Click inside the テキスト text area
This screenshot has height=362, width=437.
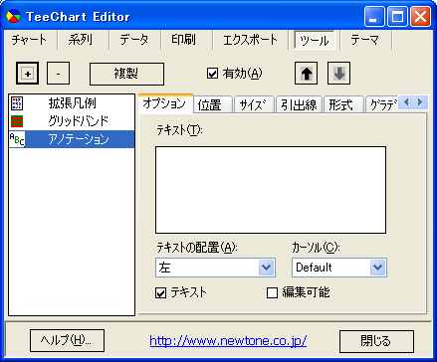271,190
